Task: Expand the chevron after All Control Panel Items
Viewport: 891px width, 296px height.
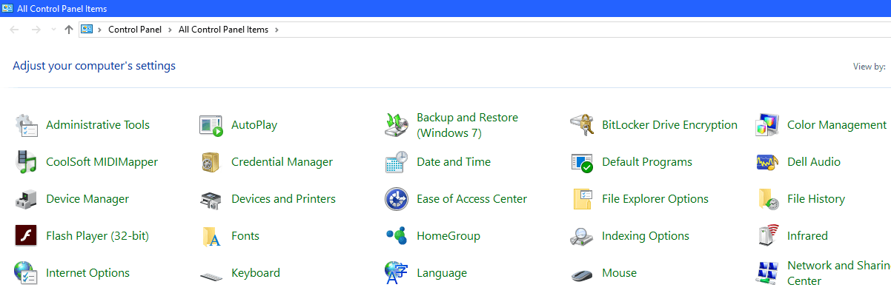Action: tap(276, 30)
